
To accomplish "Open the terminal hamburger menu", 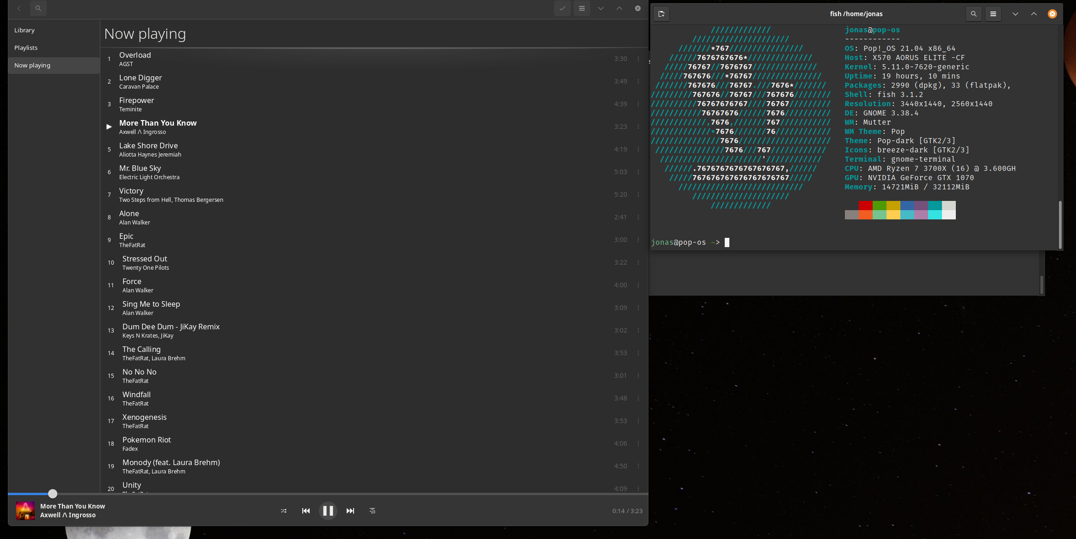I will coord(993,14).
